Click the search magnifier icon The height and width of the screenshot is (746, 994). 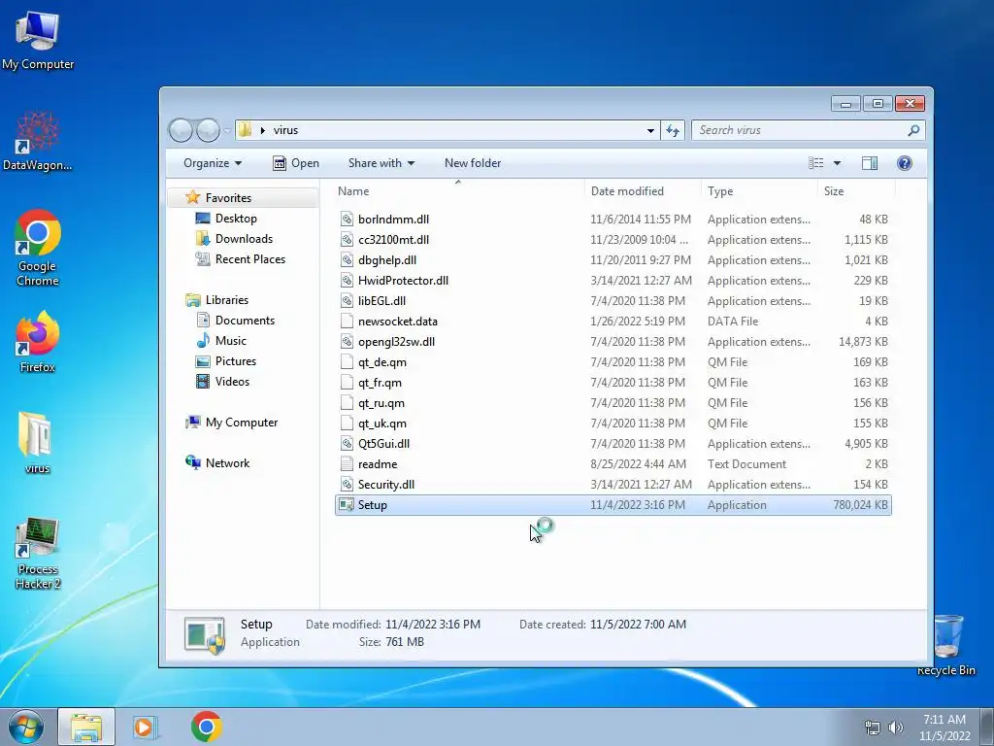(x=913, y=130)
